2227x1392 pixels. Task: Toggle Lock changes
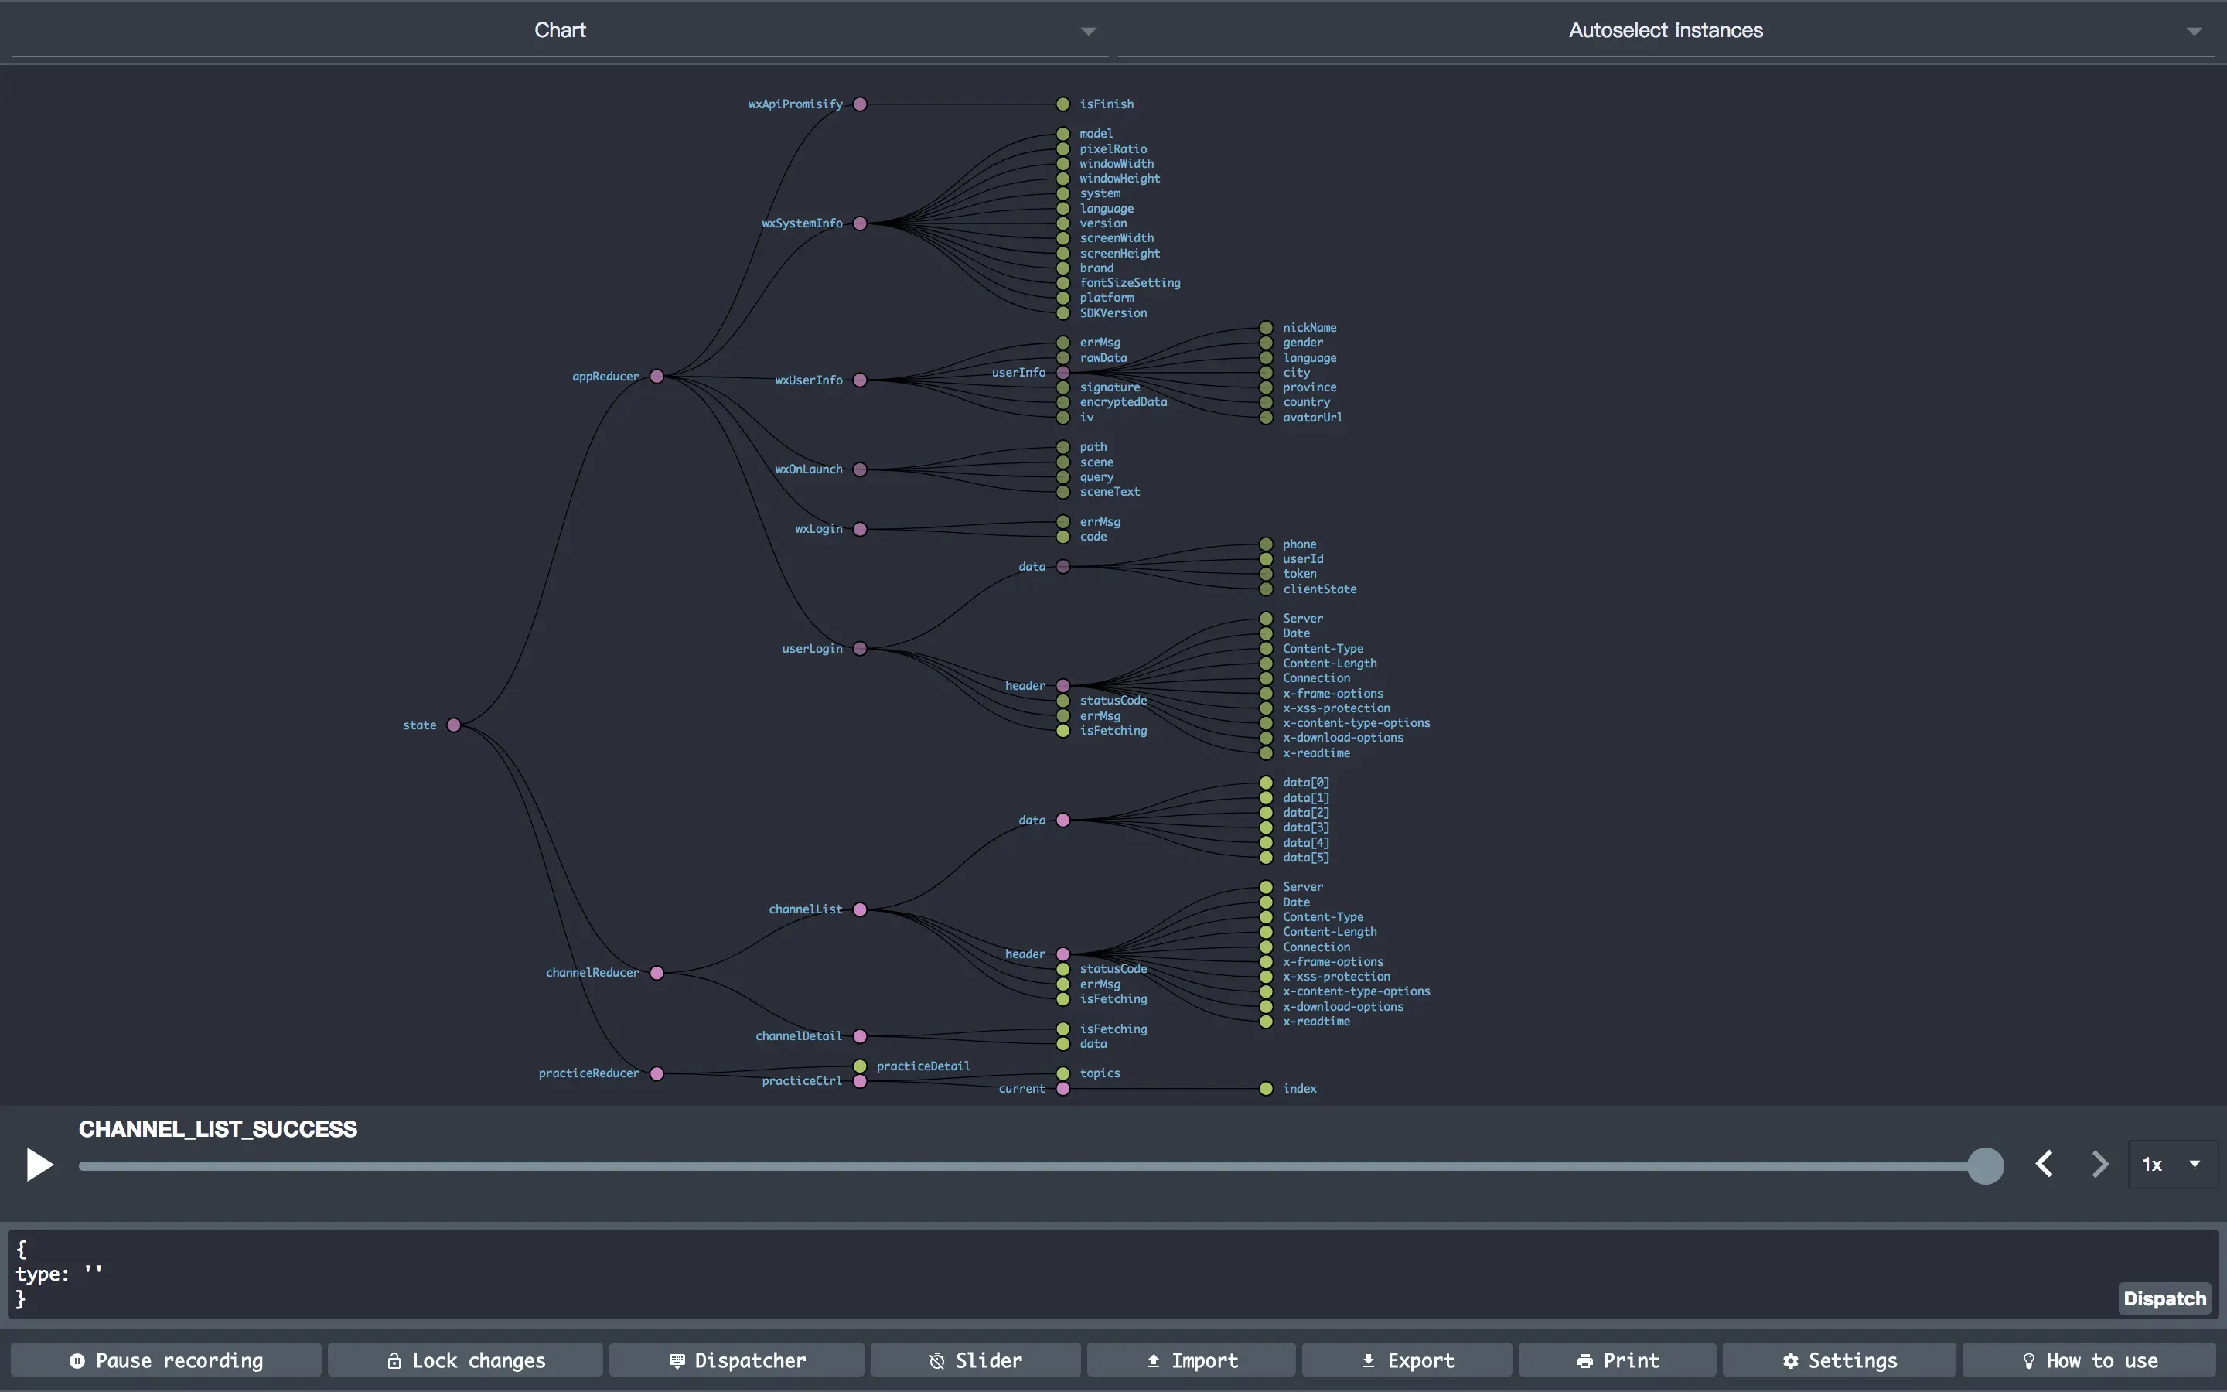pyautogui.click(x=466, y=1360)
